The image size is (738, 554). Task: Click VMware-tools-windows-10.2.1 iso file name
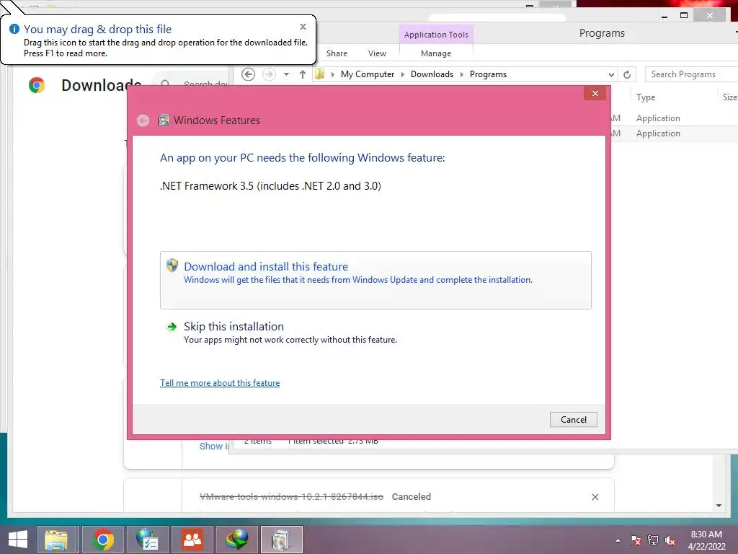291,496
